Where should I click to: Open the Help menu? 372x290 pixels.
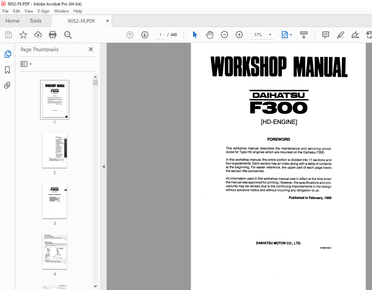tap(78, 11)
